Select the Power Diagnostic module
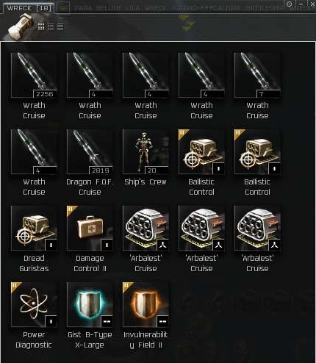Viewport: 316px width, 363px height. click(34, 304)
